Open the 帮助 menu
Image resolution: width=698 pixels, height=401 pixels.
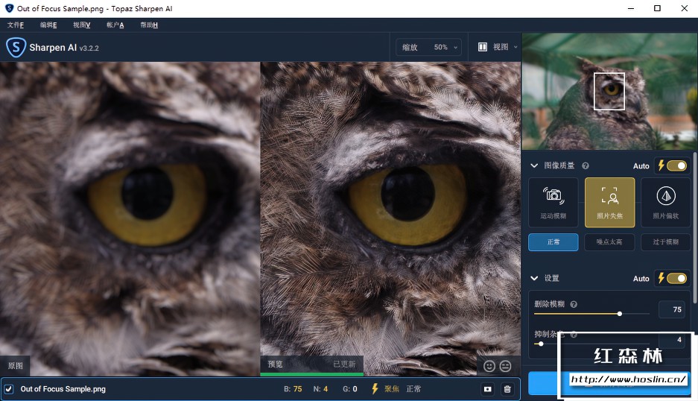click(x=149, y=25)
